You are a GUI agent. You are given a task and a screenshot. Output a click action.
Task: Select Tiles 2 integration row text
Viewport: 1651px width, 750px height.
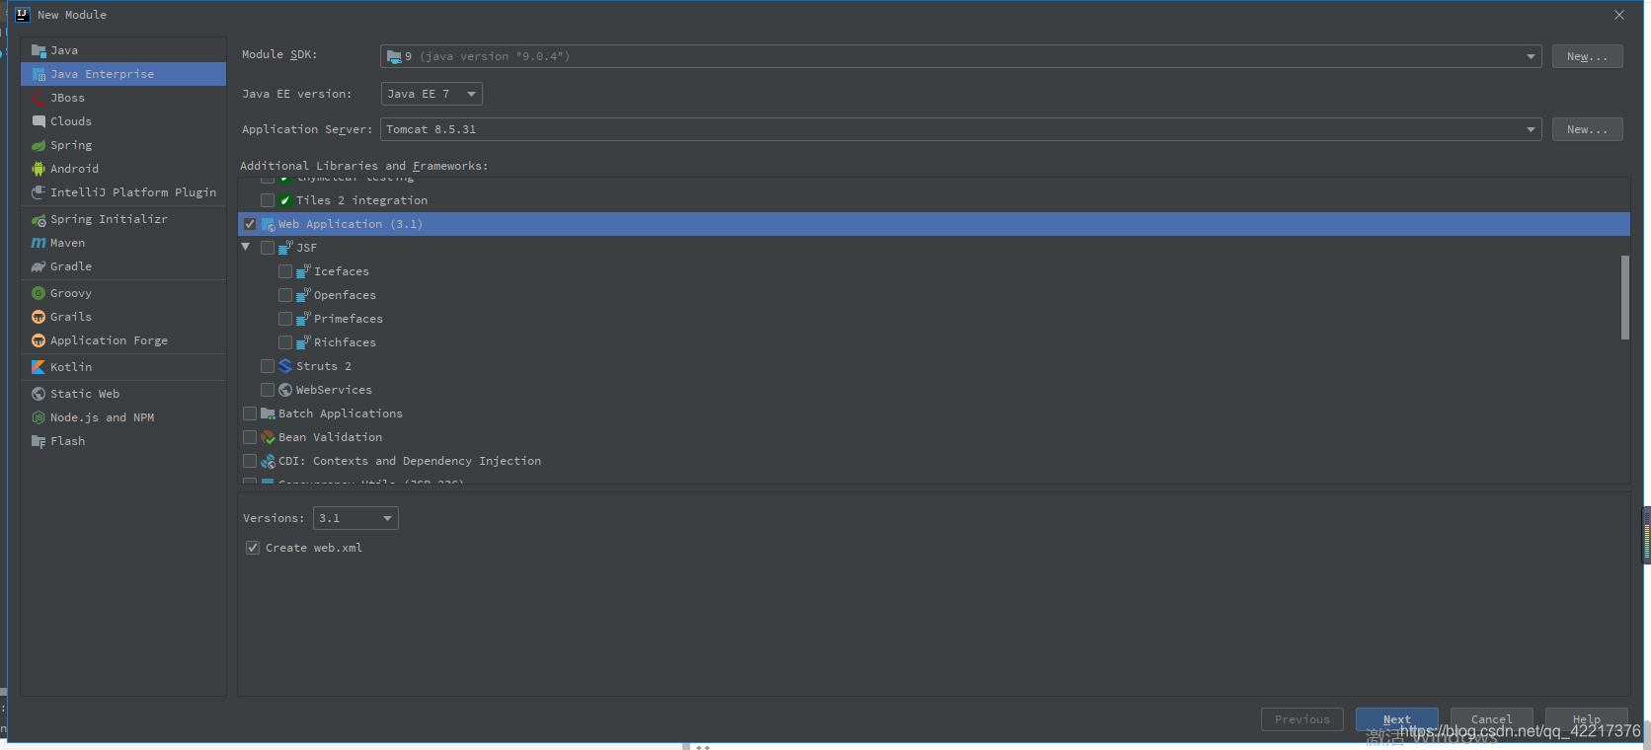click(361, 200)
